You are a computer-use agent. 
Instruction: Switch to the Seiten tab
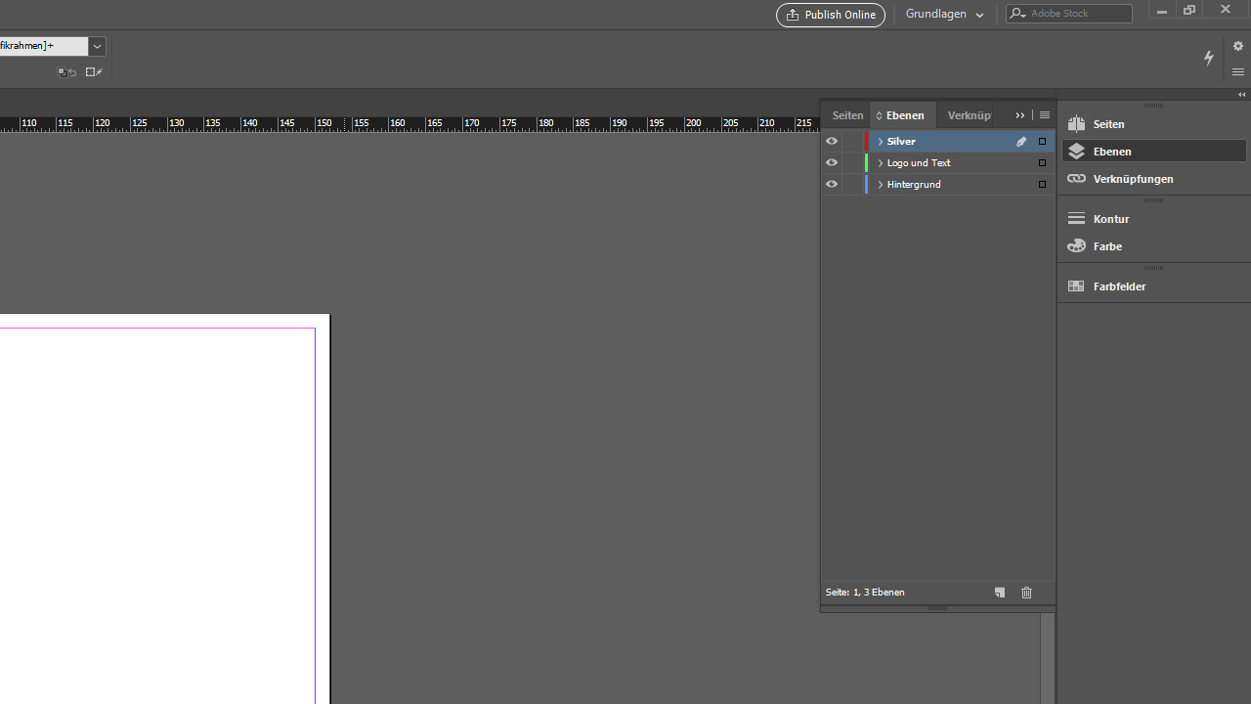click(x=847, y=115)
